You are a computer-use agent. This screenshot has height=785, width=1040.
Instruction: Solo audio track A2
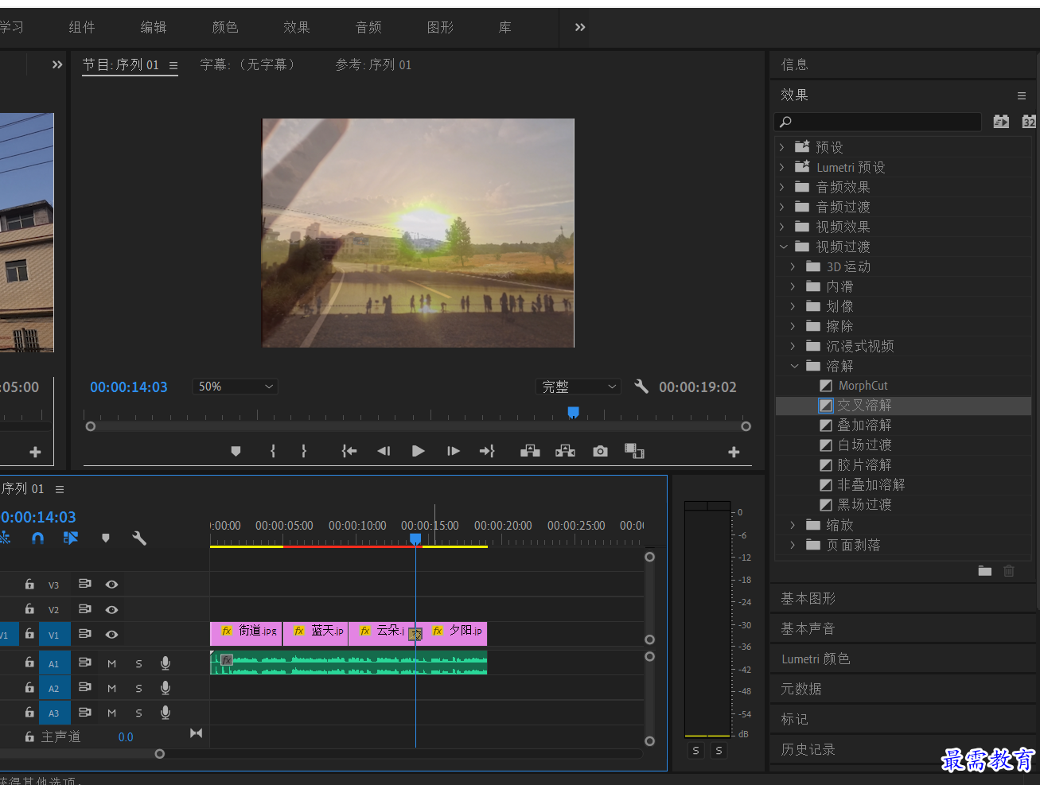tap(138, 688)
